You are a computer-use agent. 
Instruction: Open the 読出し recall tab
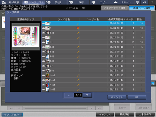click(56, 2)
